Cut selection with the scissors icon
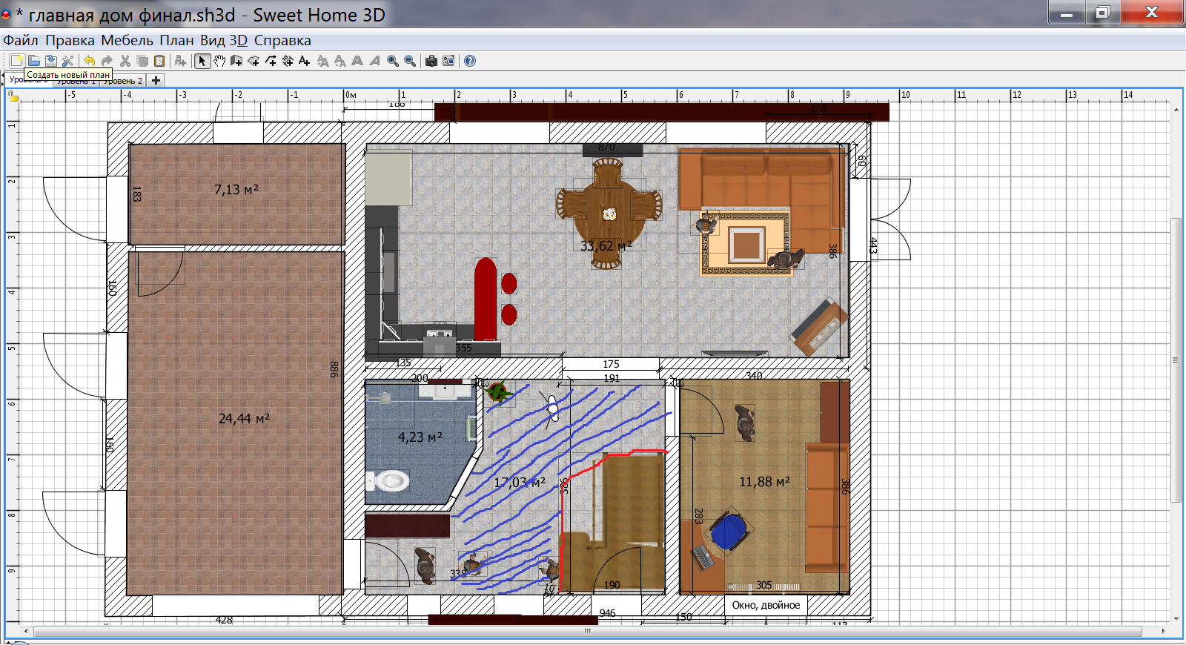This screenshot has width=1186, height=645. [125, 61]
